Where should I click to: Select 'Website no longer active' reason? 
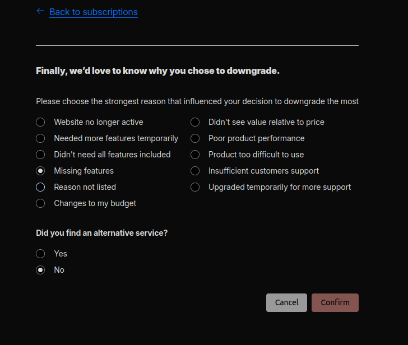40,122
